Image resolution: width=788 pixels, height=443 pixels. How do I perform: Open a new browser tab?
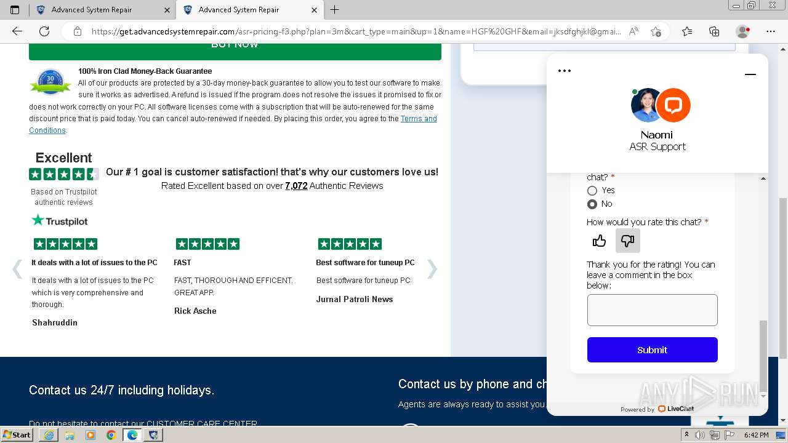coord(334,10)
